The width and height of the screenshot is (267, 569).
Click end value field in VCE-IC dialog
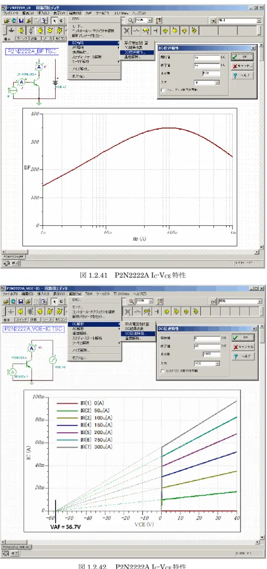pos(207,347)
